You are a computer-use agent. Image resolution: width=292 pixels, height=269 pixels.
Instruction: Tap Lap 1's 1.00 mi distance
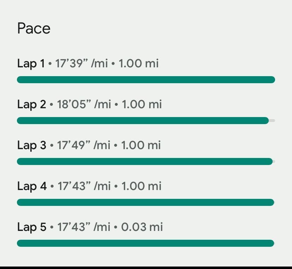point(139,63)
